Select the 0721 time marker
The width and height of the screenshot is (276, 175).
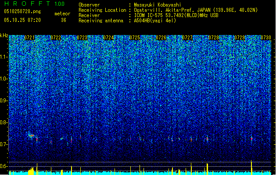[29, 38]
